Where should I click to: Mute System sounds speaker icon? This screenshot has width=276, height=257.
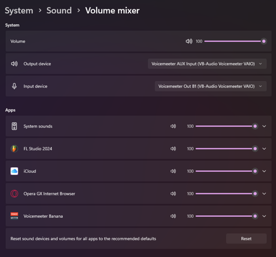(x=173, y=126)
